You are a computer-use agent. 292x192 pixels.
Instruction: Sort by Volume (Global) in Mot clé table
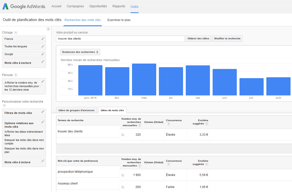point(154,162)
